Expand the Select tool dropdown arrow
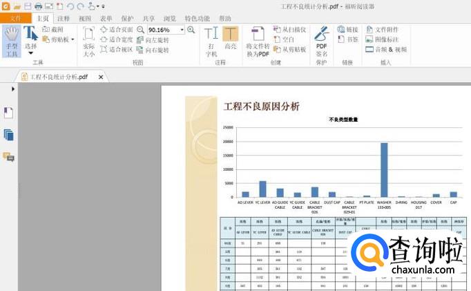 tap(30, 53)
